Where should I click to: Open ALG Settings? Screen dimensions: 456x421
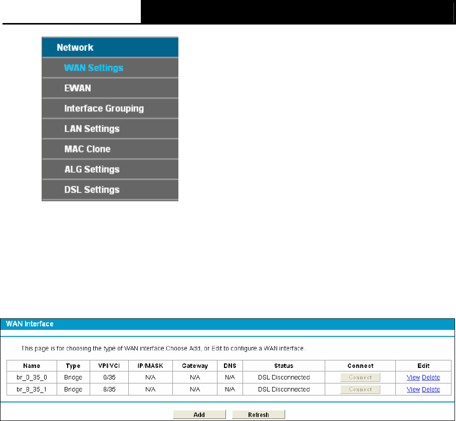point(110,169)
